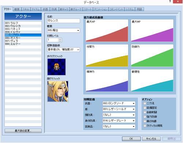Open the face graphic portrait picker
The image size is (183, 143).
tap(58, 91)
